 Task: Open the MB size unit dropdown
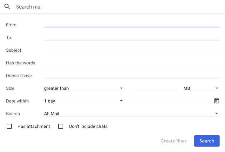pos(201,88)
